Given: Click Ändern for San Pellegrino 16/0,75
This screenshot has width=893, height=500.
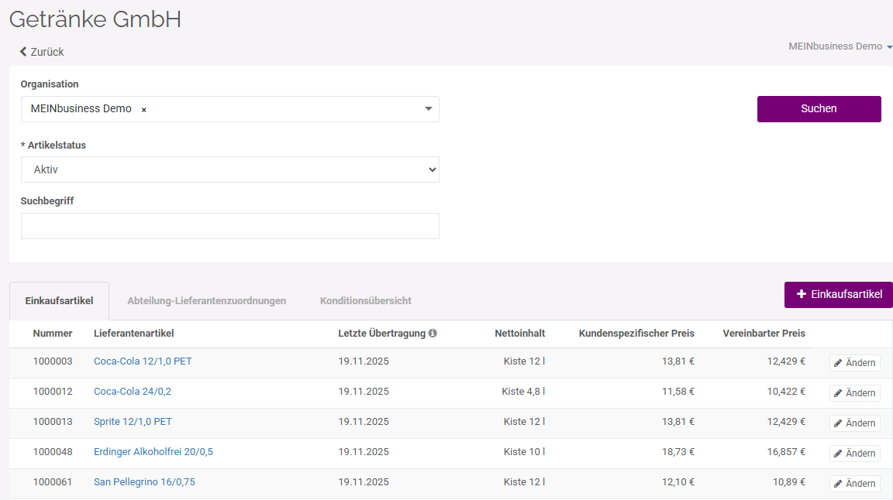Looking at the screenshot, I should point(855,484).
